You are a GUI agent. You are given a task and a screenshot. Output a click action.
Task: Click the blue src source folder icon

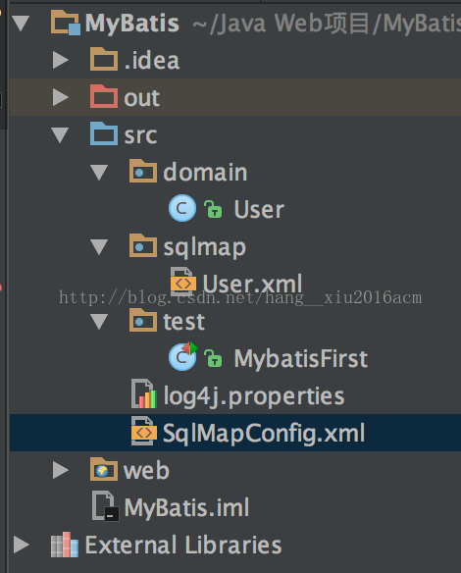104,133
